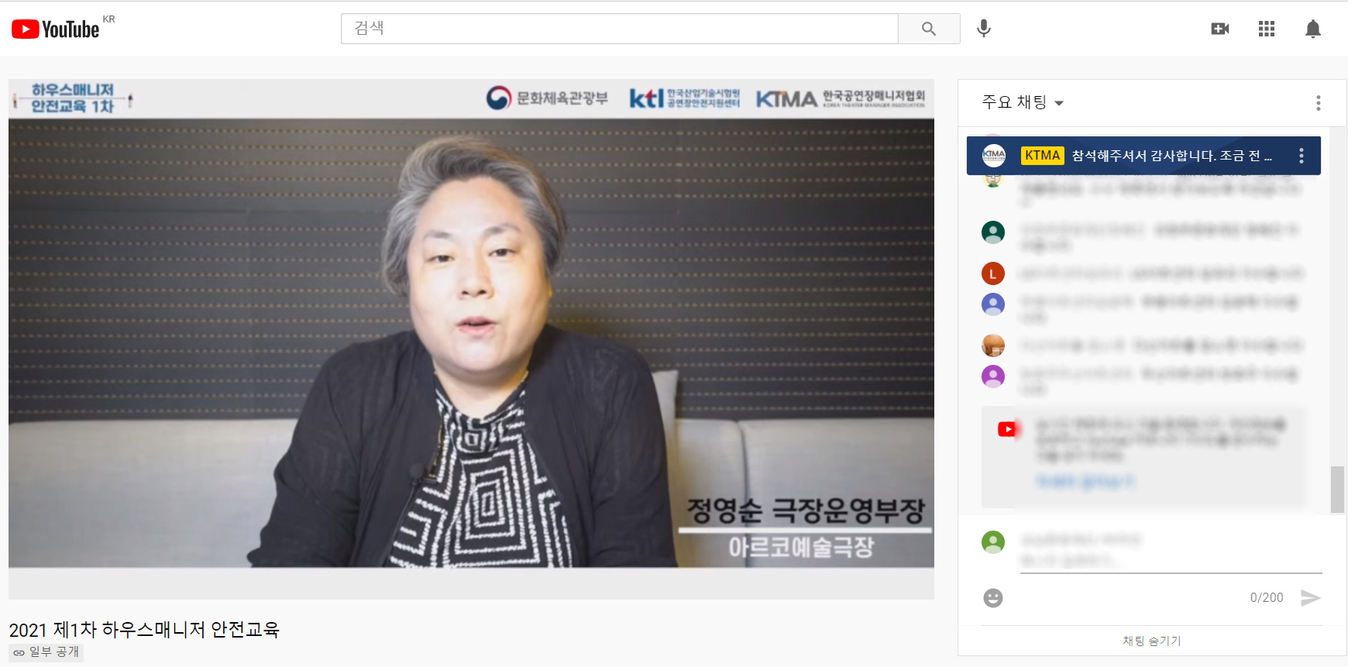Image resolution: width=1348 pixels, height=667 pixels.
Task: Click the send message arrow icon
Action: 1310,597
